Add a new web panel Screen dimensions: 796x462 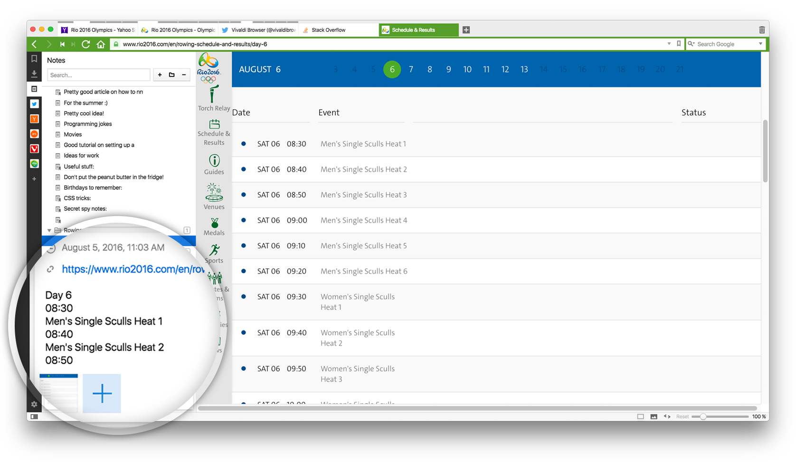(x=34, y=179)
